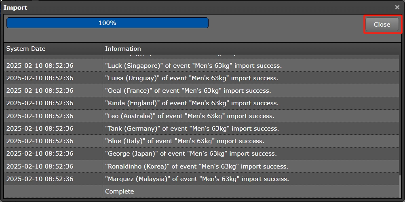This screenshot has width=405, height=202.
Task: Dismiss the Import dialog with the X icon
Action: point(397,7)
